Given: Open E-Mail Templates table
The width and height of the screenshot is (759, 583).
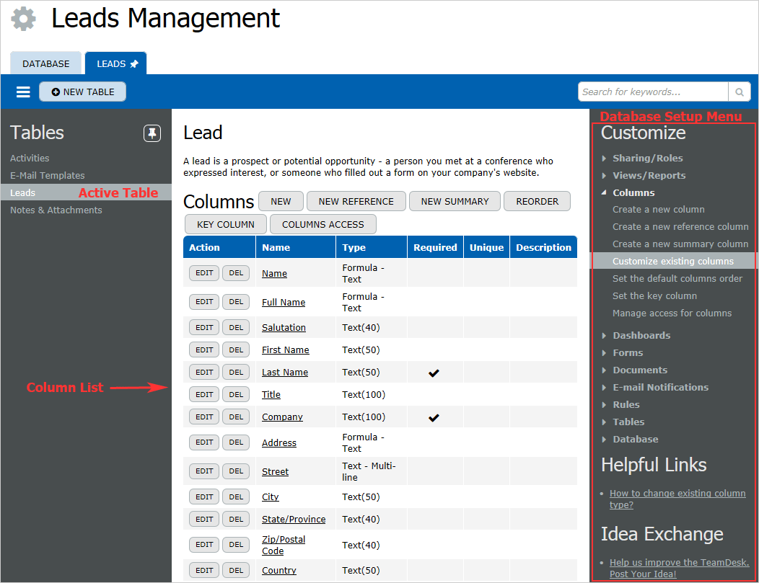Looking at the screenshot, I should [x=48, y=176].
